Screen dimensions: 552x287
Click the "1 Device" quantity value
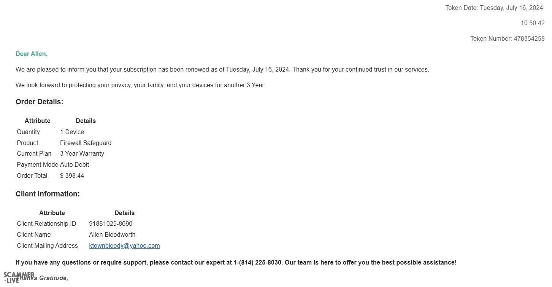(72, 132)
